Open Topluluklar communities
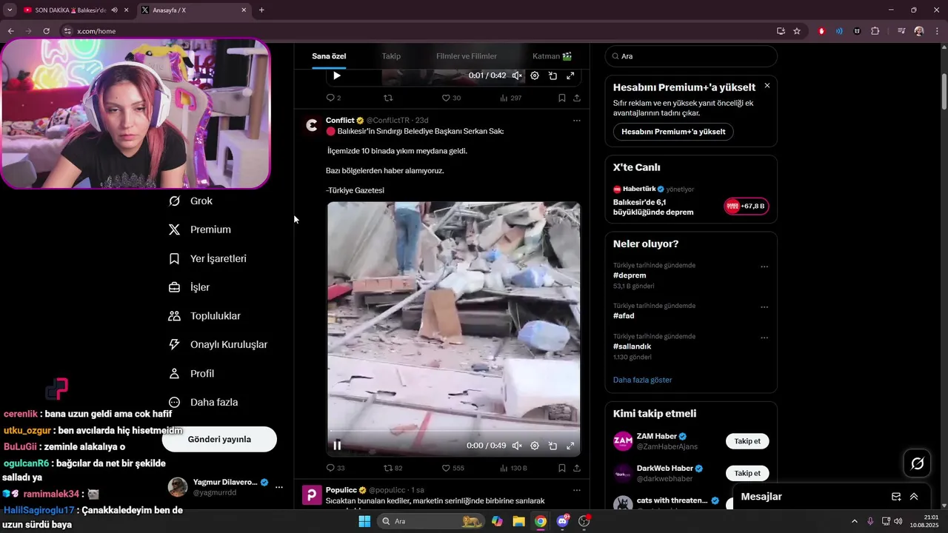This screenshot has height=533, width=948. pos(204,316)
